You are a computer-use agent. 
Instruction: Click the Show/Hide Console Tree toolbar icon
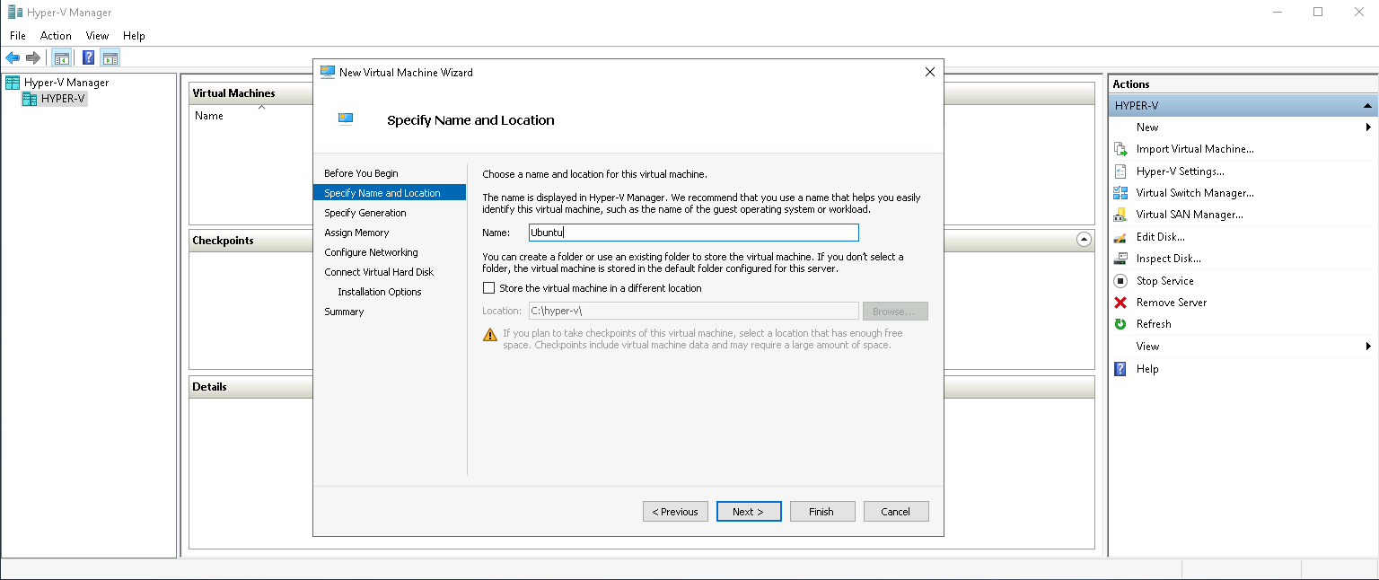coord(61,58)
